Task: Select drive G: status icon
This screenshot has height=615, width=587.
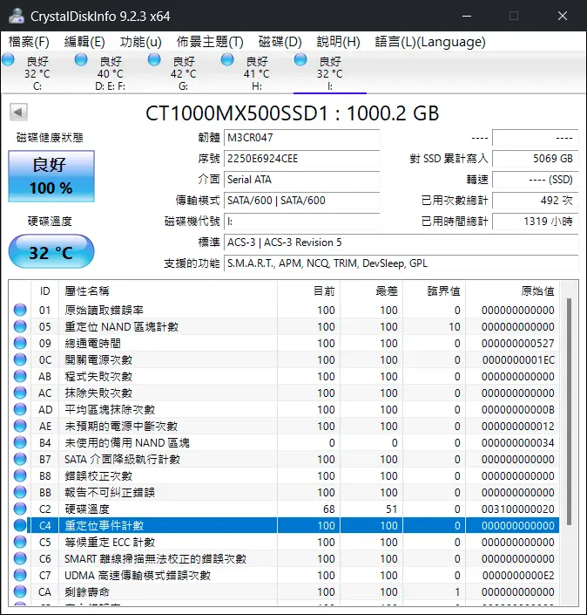Action: pos(155,59)
